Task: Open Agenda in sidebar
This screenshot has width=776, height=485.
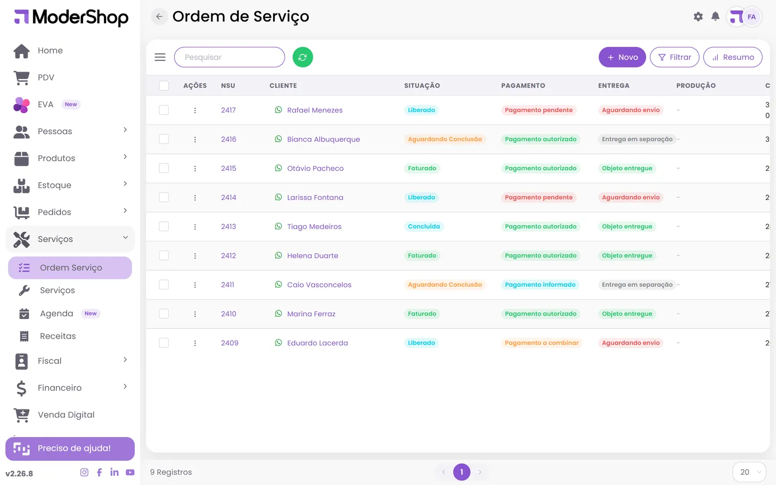Action: 70,313
